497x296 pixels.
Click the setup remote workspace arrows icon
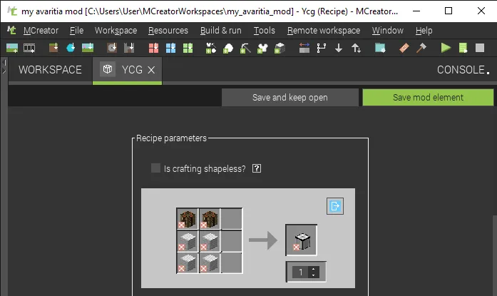click(304, 49)
